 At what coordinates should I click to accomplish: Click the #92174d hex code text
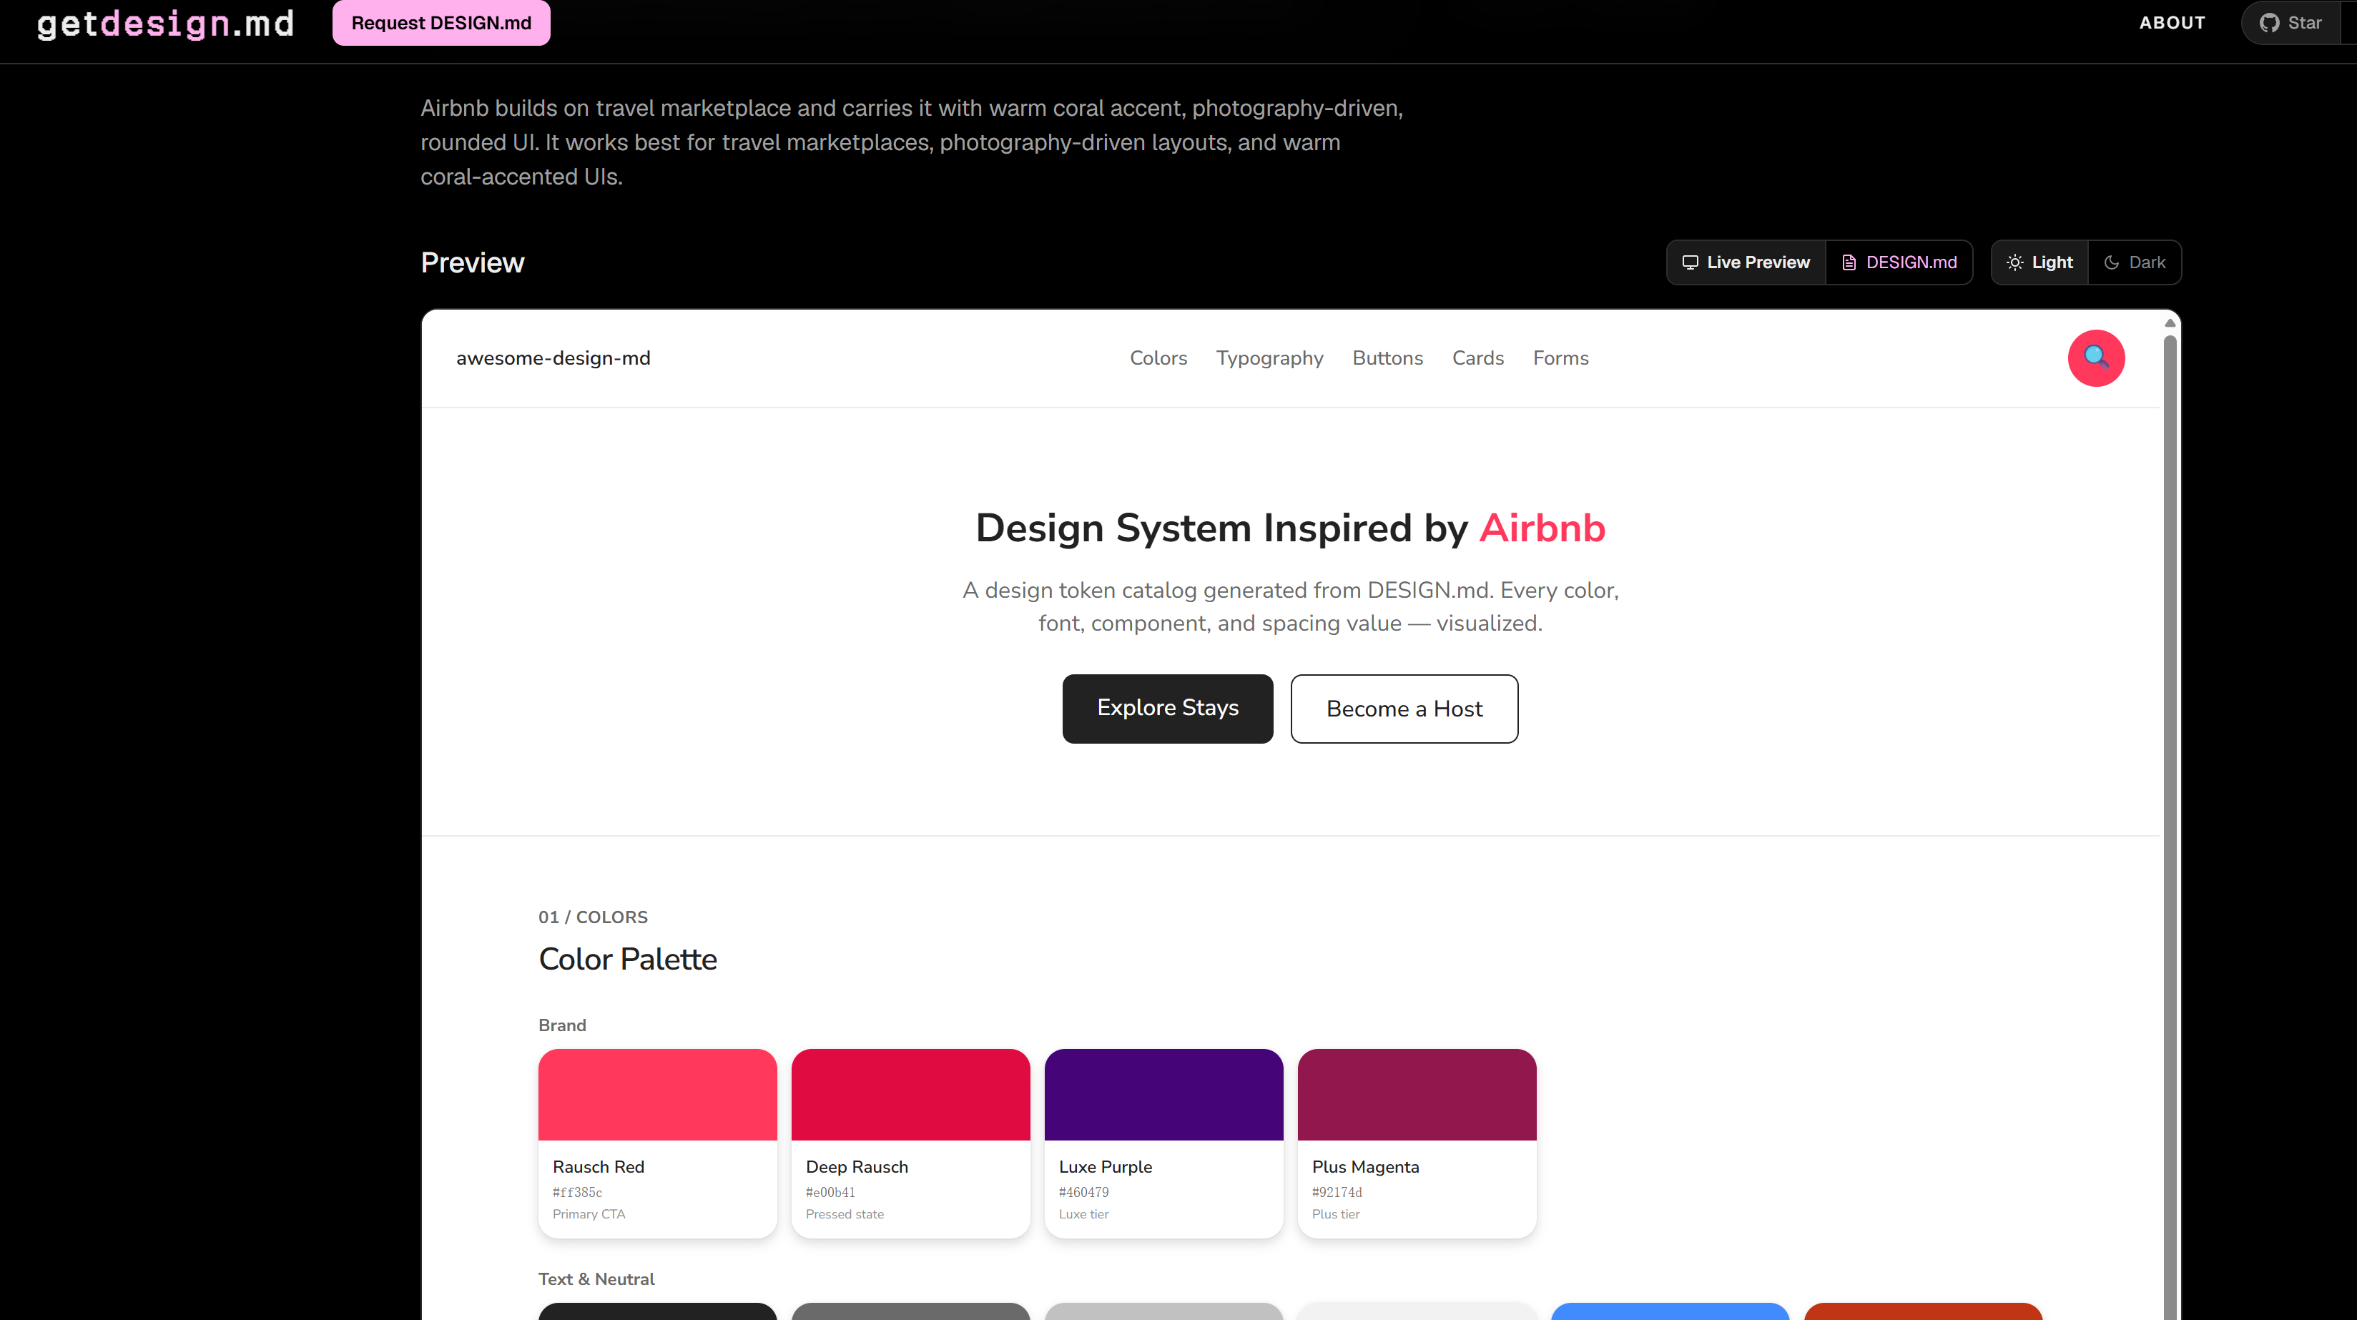point(1337,1192)
